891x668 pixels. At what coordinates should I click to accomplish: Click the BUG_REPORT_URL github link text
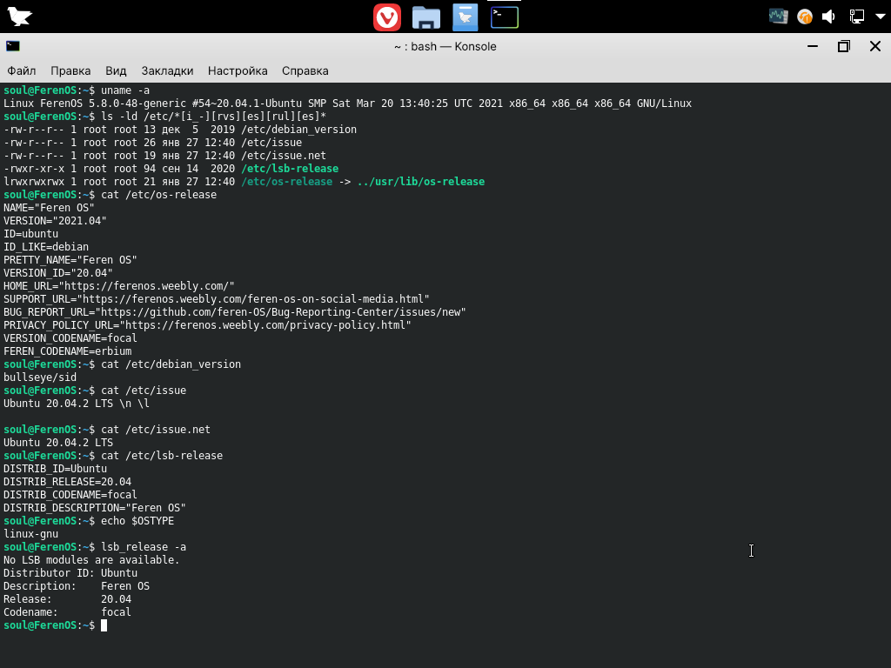[281, 312]
